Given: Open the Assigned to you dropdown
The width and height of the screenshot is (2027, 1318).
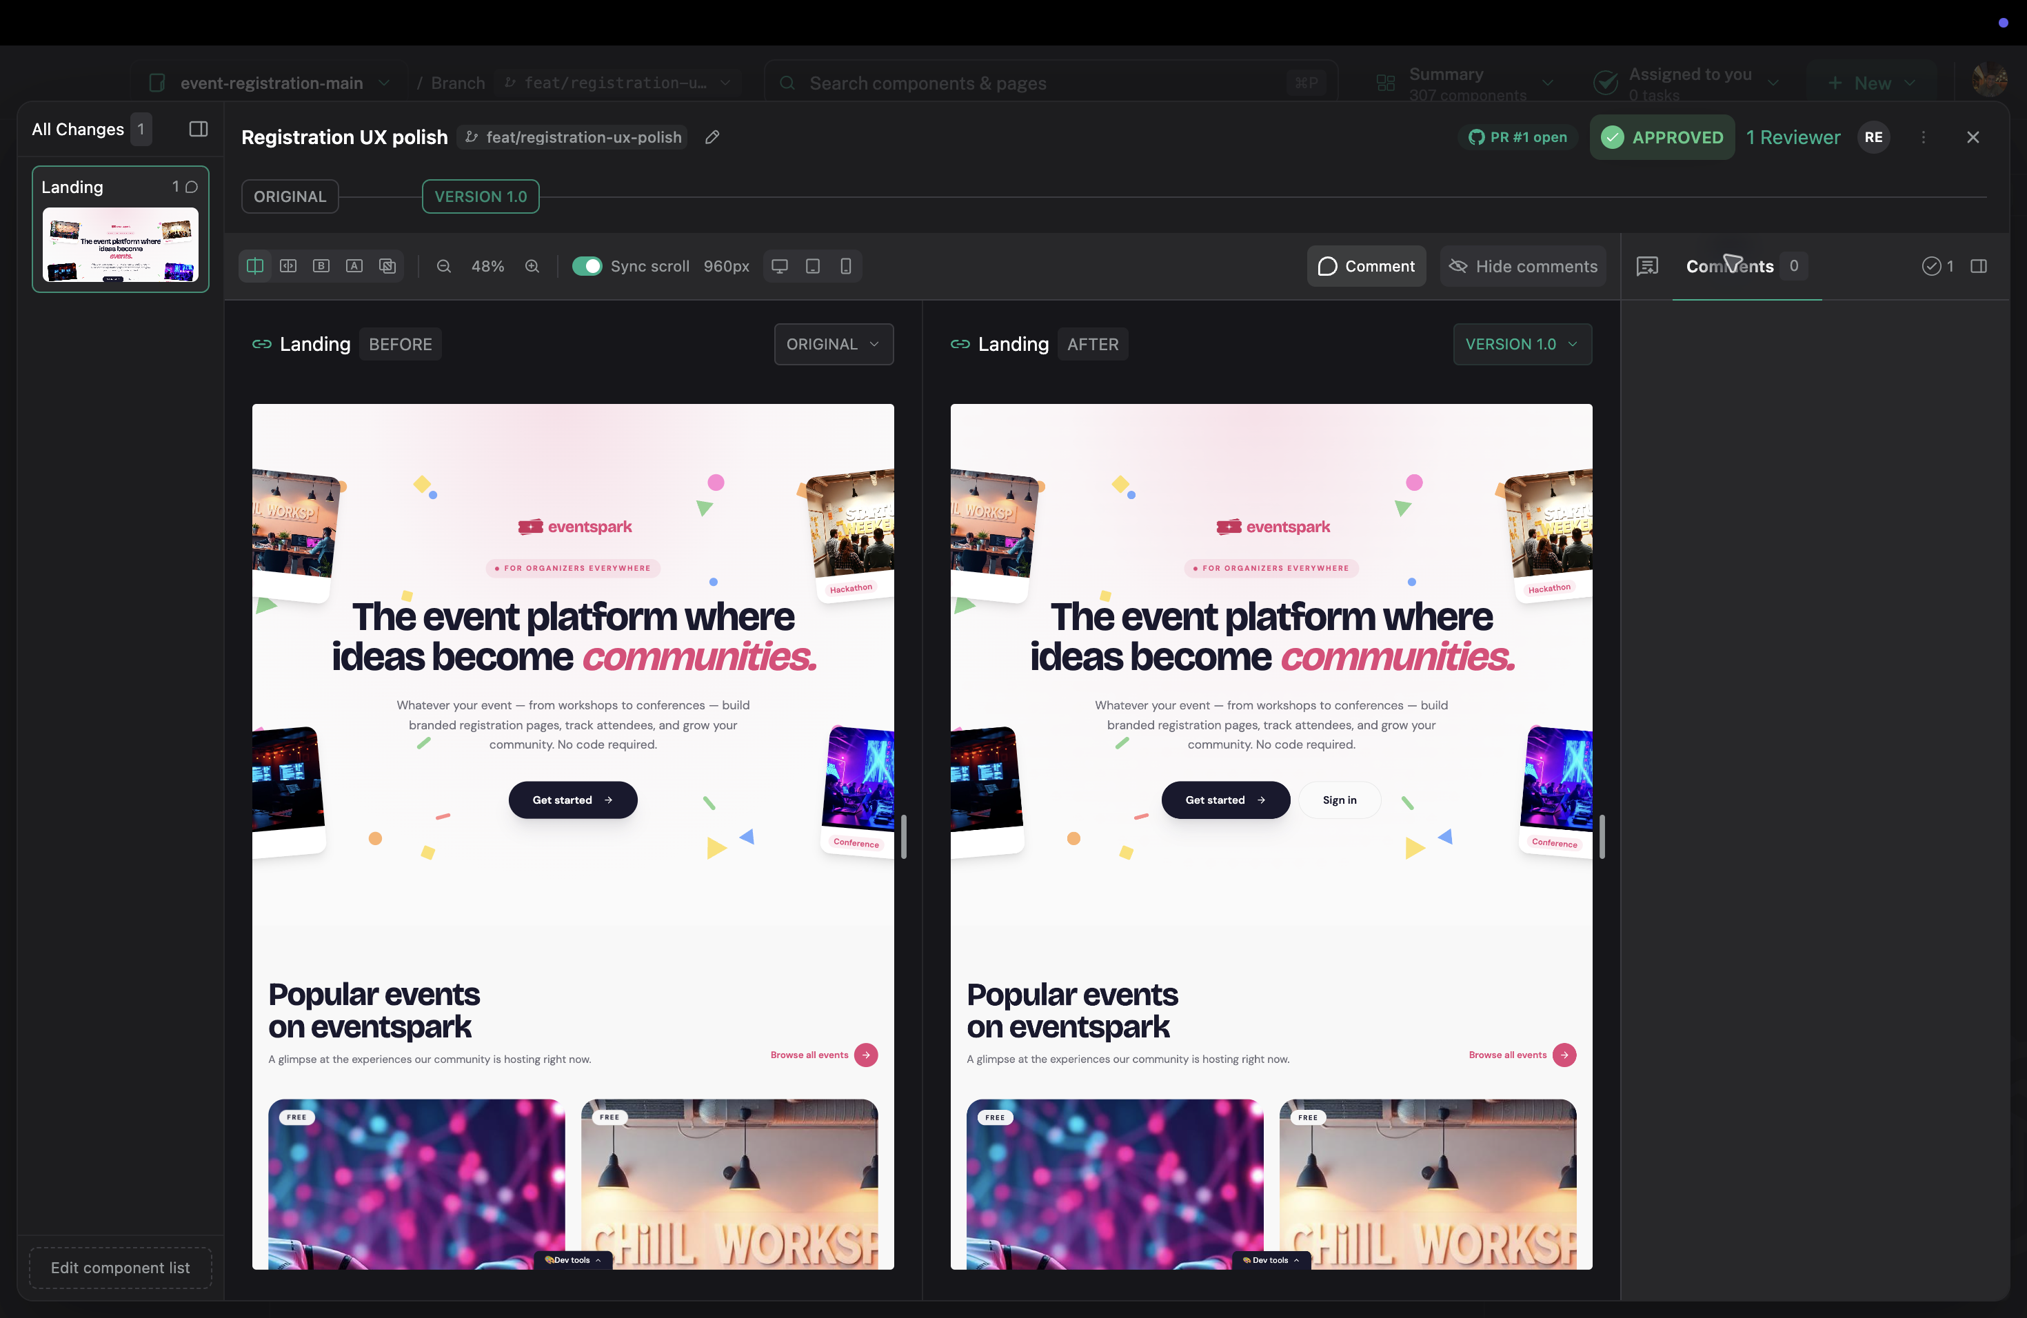Looking at the screenshot, I should (1686, 83).
